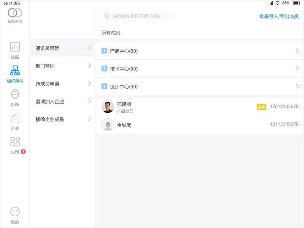
Task: Open 林建羽's avatar photo
Action: click(108, 107)
